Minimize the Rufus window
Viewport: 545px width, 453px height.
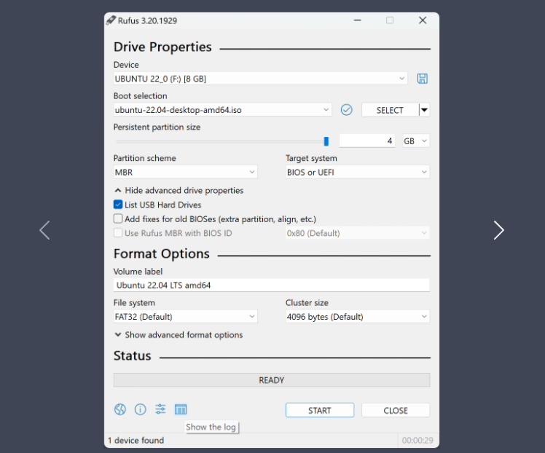(x=357, y=20)
